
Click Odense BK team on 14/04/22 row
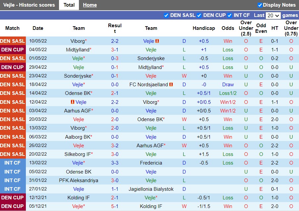click(78, 93)
